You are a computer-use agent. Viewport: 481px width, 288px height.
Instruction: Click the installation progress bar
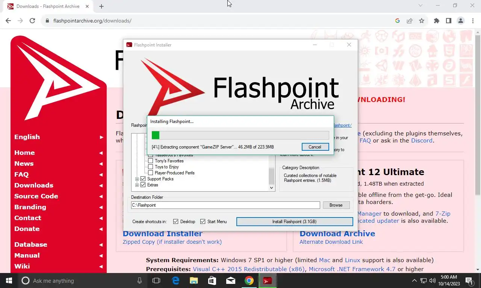(x=240, y=135)
